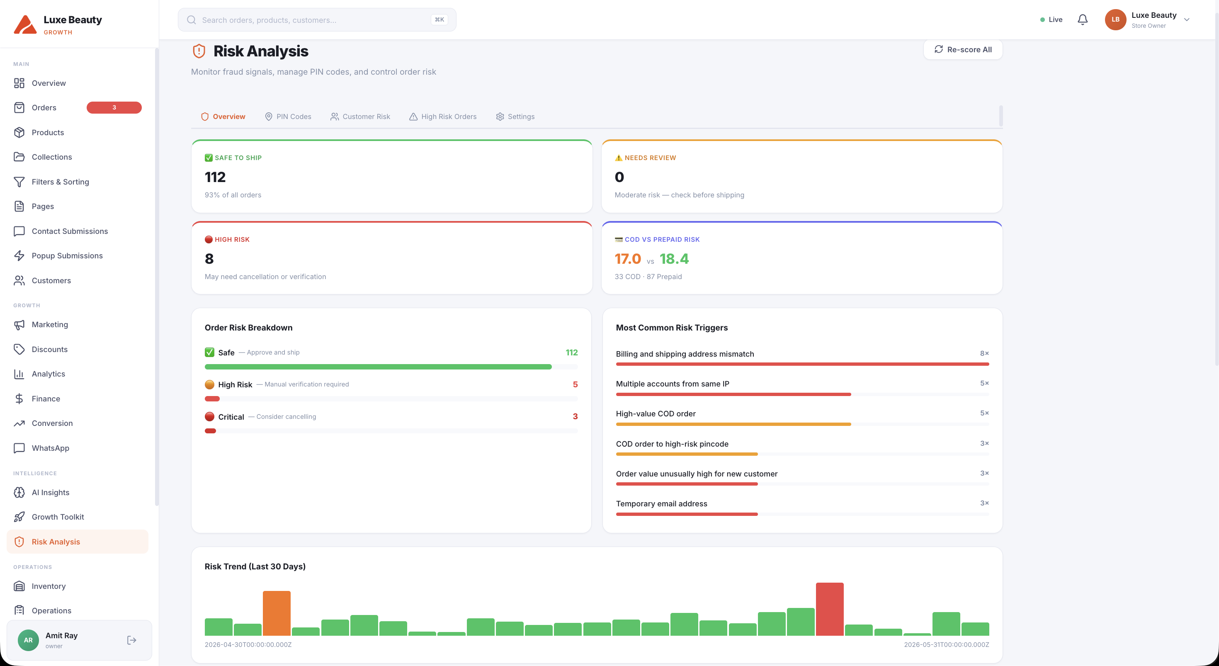1219x666 pixels.
Task: Focus the search orders, products, customers field
Action: point(317,20)
